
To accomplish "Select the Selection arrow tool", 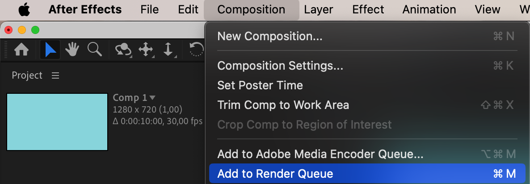I will coord(50,50).
